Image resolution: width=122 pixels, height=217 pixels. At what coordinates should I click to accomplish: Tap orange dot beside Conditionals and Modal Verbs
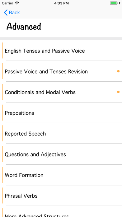(x=118, y=92)
